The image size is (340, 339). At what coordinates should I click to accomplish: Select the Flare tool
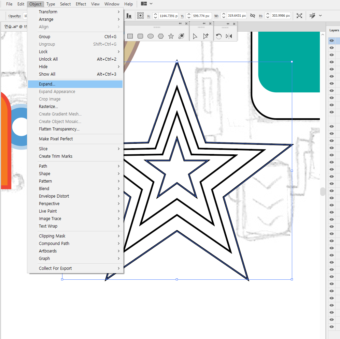pos(181,36)
